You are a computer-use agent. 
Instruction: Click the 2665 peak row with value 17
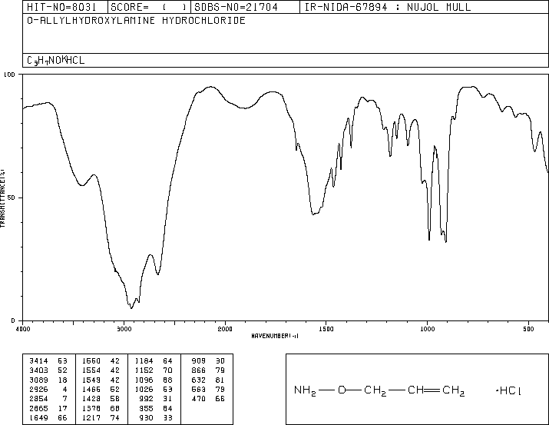pos(48,409)
